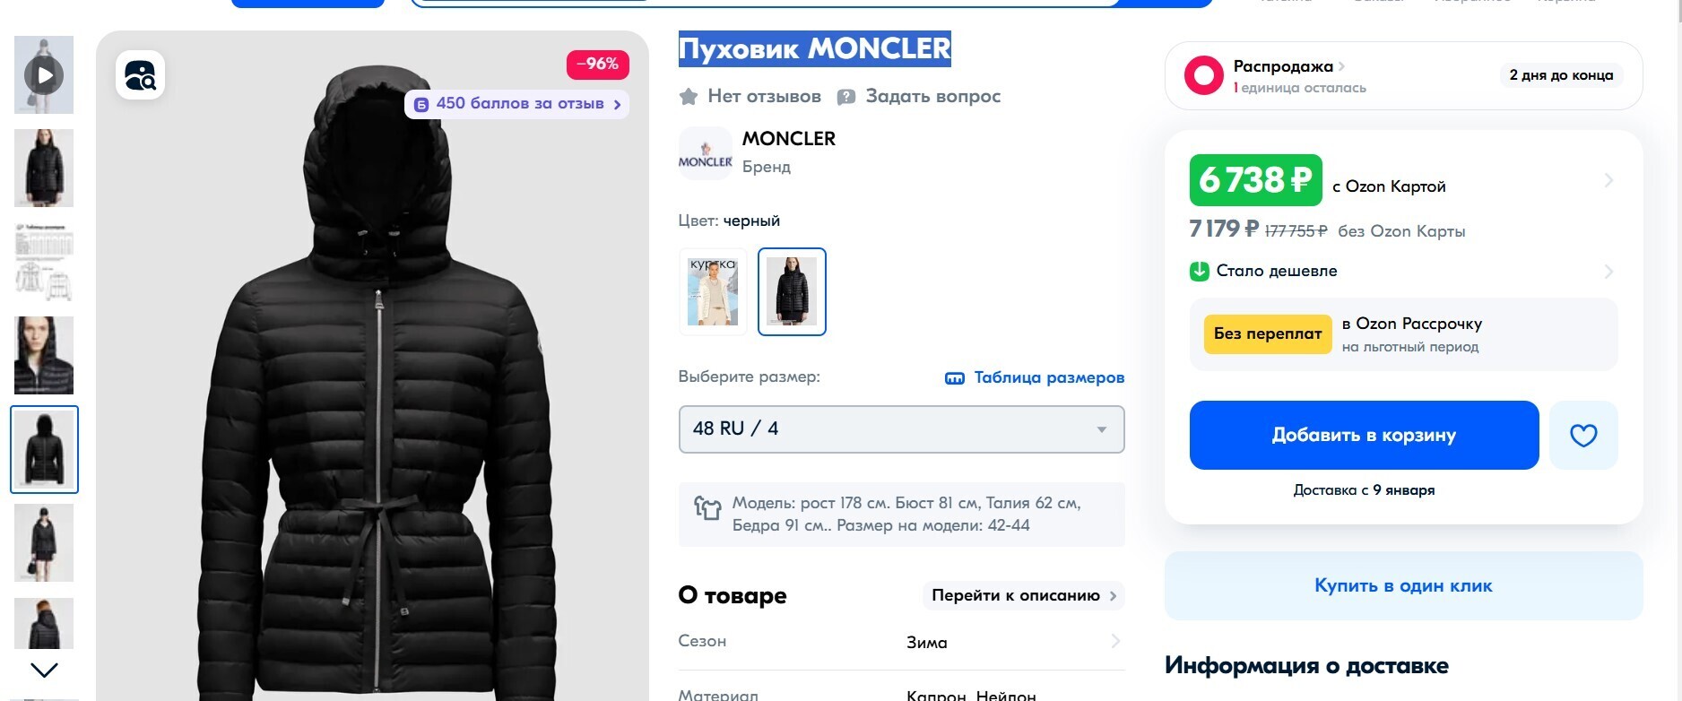
Task: Expand the Season attribute row
Action: (1115, 642)
